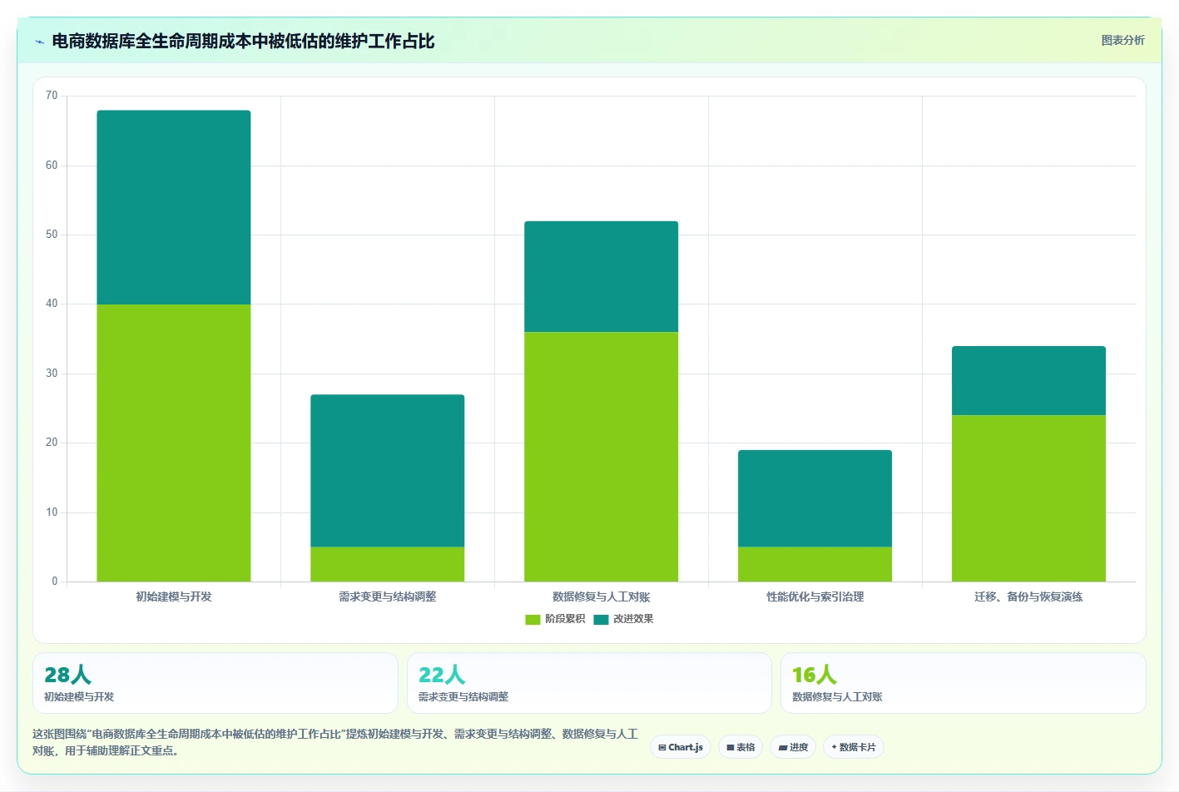The image size is (1179, 792).
Task: Click x-axis label 需求变更与结构调整
Action: 388,596
